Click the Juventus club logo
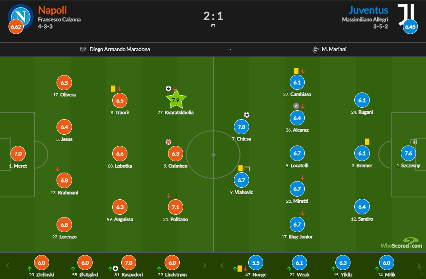The image size is (426, 279). pos(406,15)
